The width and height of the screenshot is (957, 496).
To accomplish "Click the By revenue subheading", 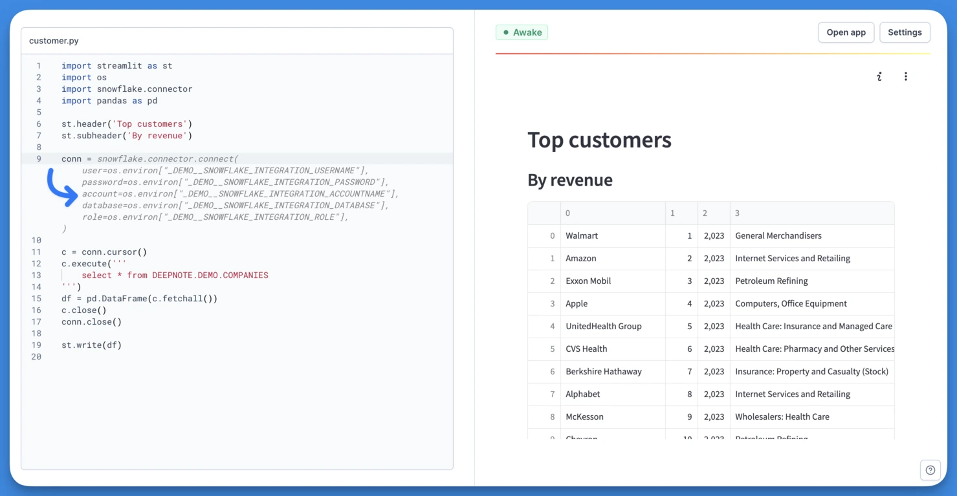I will point(569,180).
